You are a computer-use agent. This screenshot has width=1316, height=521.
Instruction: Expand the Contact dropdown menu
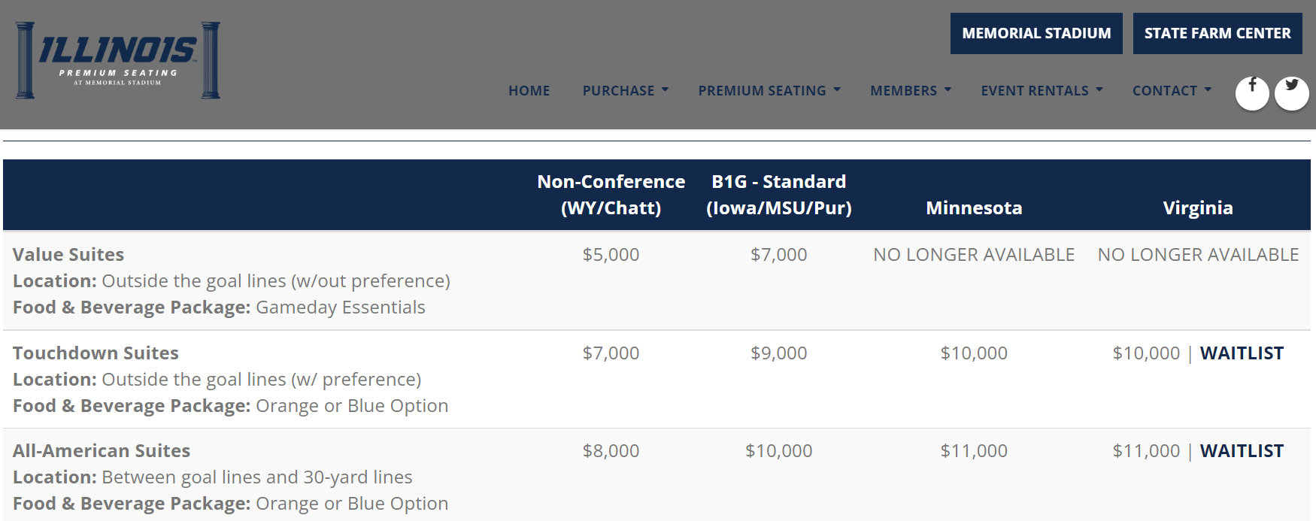point(1171,90)
